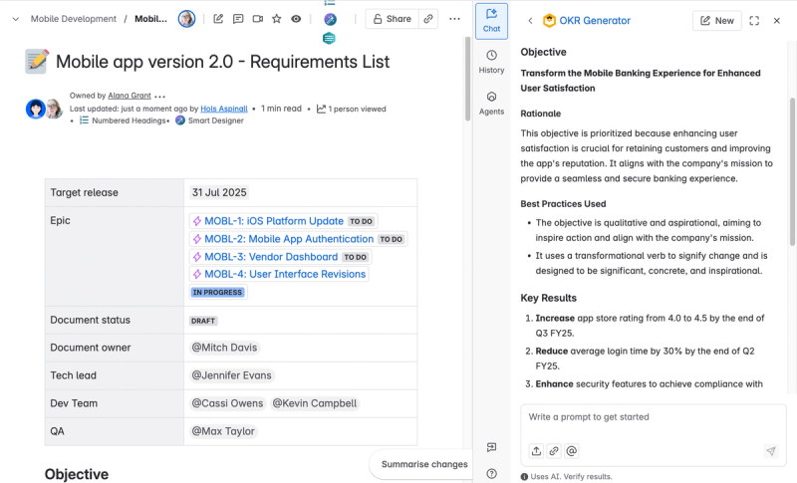Send the prompt with paper plane icon

770,451
